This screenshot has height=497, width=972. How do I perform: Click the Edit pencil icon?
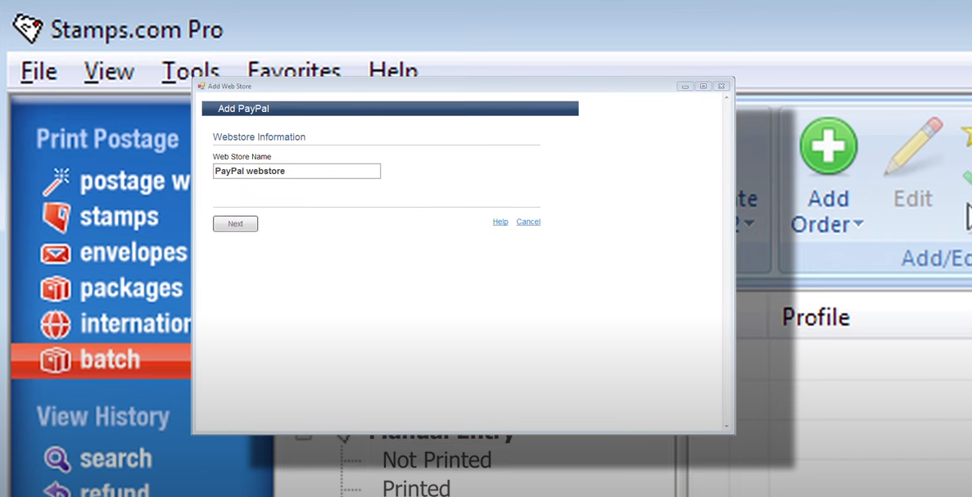click(914, 146)
